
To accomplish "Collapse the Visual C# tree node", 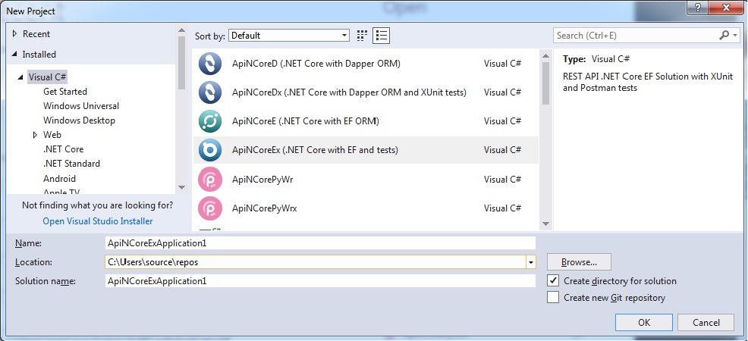I will coord(20,77).
